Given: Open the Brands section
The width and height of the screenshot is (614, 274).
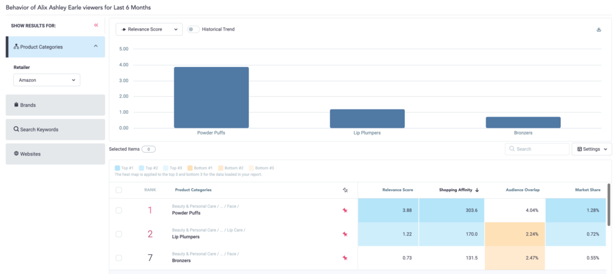Looking at the screenshot, I should pyautogui.click(x=55, y=105).
